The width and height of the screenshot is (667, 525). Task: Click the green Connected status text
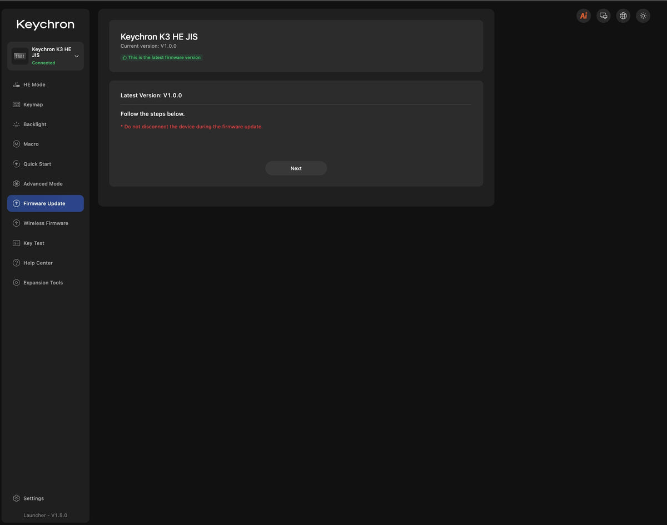43,63
